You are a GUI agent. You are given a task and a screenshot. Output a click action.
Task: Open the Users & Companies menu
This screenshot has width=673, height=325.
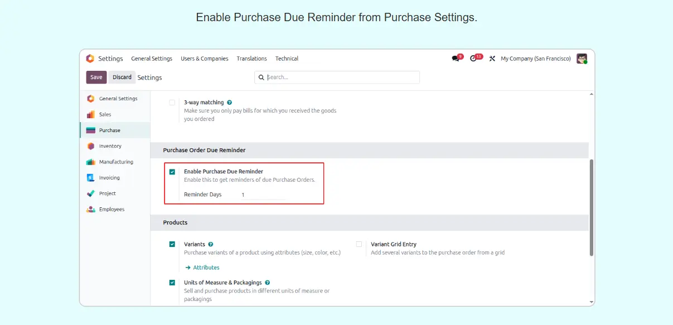(x=204, y=59)
